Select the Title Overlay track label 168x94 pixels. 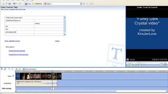click(x=7, y=89)
